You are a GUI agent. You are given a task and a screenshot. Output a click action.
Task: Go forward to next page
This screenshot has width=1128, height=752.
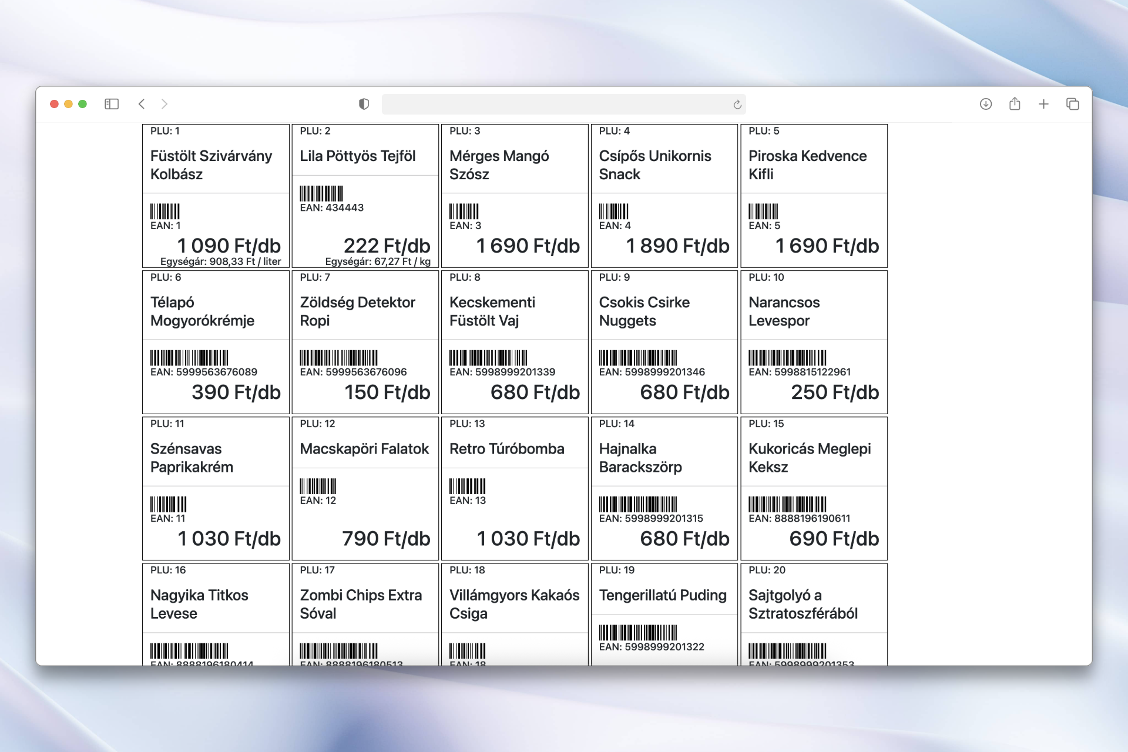coord(164,104)
